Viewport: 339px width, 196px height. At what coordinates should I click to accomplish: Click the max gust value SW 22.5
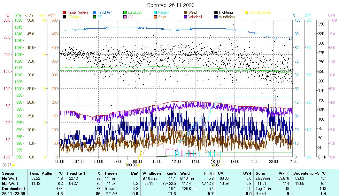(x=169, y=184)
